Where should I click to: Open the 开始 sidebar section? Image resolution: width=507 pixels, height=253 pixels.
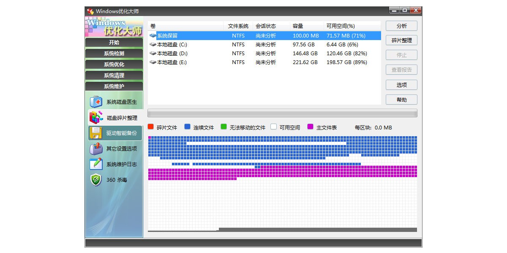tap(114, 42)
